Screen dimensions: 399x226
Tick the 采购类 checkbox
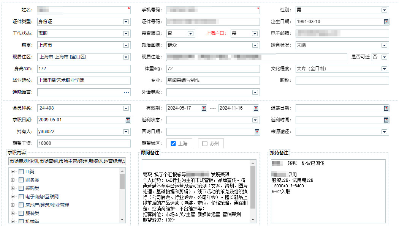click(21, 188)
